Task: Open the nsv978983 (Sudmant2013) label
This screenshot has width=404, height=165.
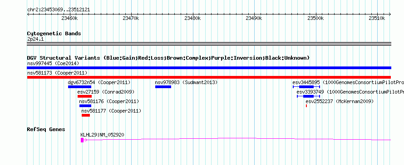Action: coord(186,82)
